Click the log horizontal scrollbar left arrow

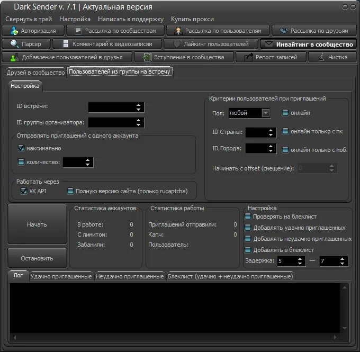[15, 337]
